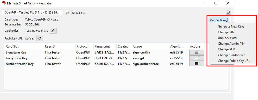The height and width of the screenshot is (100, 258).
Task: Open actions menu for Signature Key
Action: click(197, 52)
